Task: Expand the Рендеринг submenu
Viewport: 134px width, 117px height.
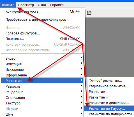Action: click(x=42, y=92)
